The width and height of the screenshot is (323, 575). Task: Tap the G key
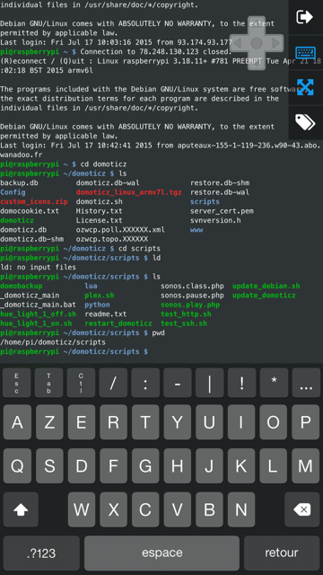coord(145,466)
